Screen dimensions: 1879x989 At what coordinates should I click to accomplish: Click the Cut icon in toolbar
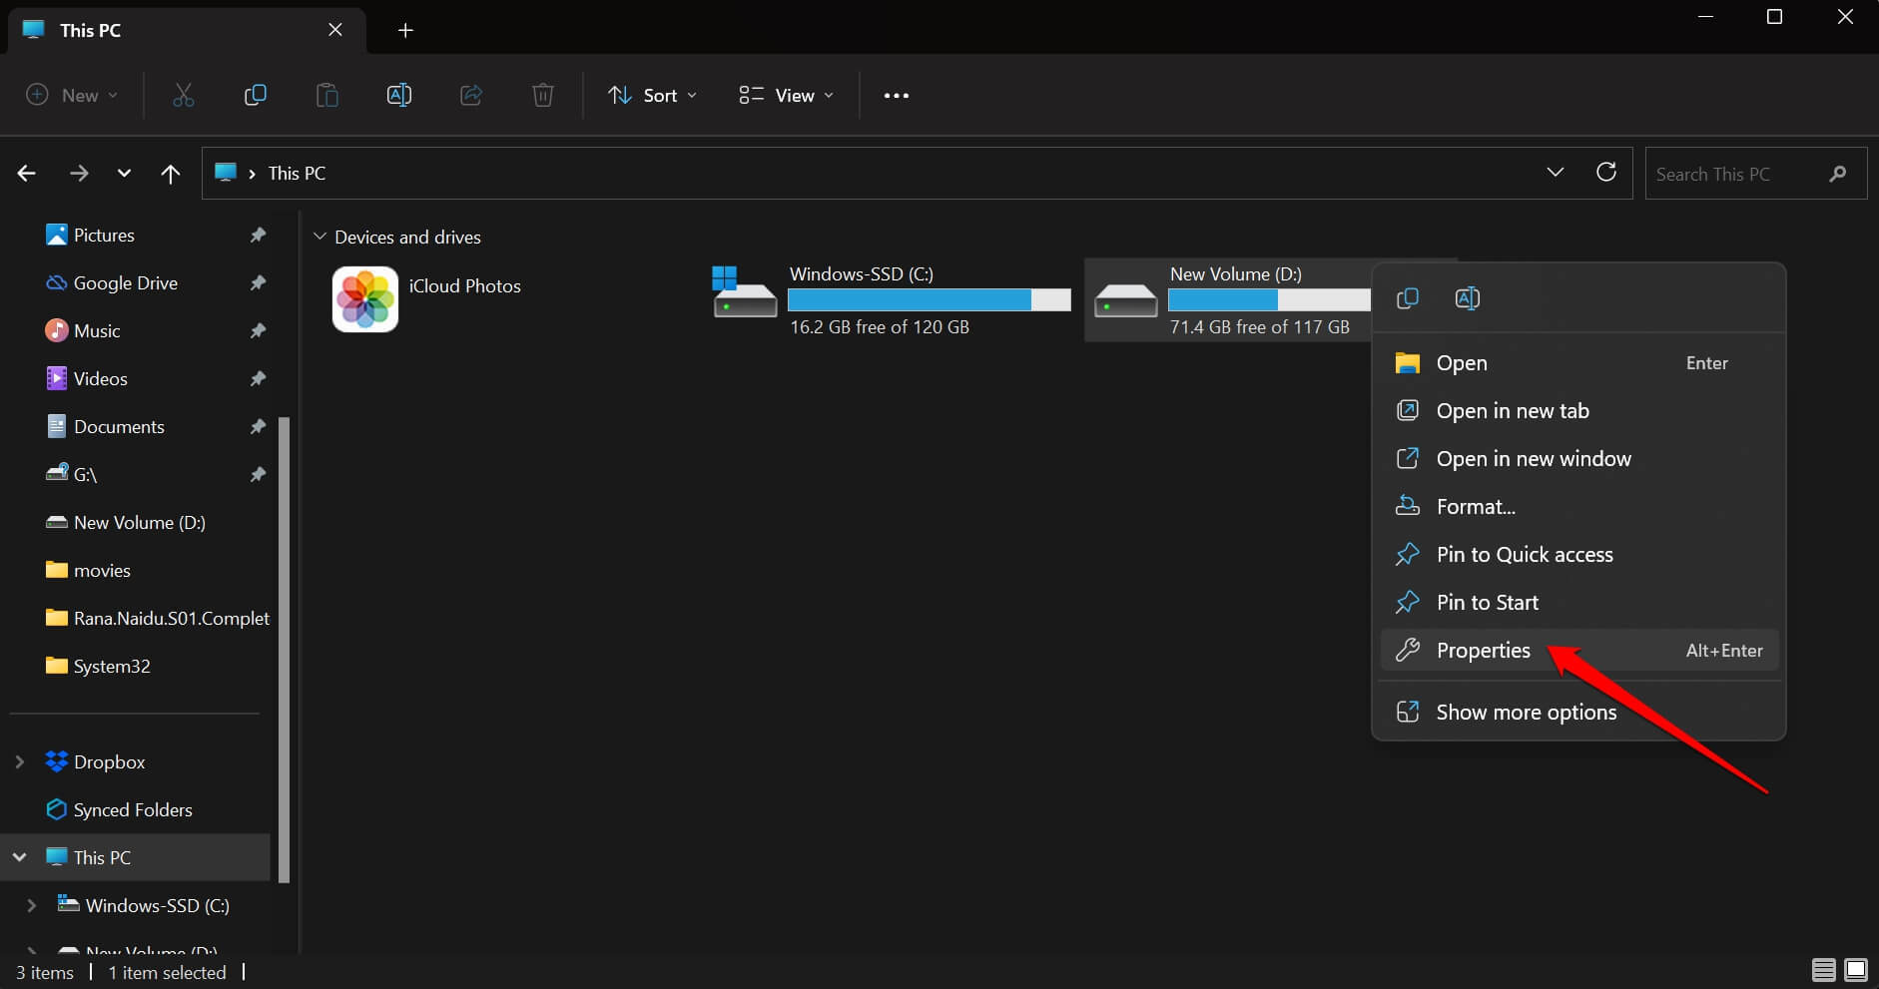point(183,96)
